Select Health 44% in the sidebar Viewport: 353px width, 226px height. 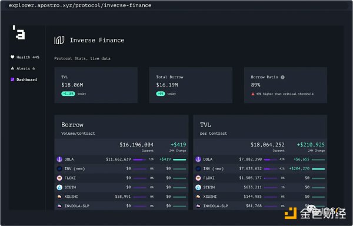25,57
